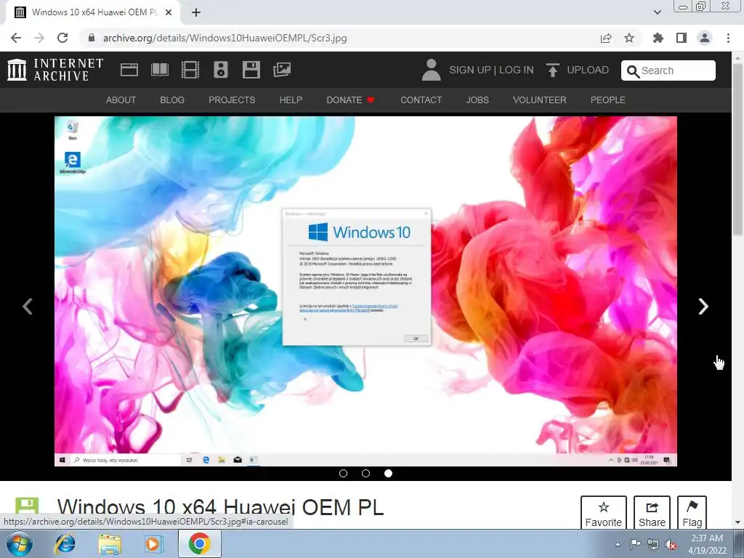Select the second carousel dot

tap(366, 473)
